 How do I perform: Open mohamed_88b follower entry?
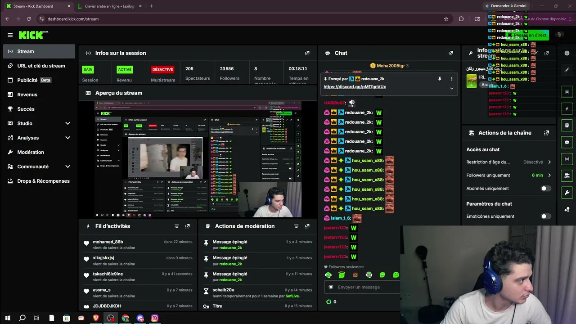pos(138,245)
